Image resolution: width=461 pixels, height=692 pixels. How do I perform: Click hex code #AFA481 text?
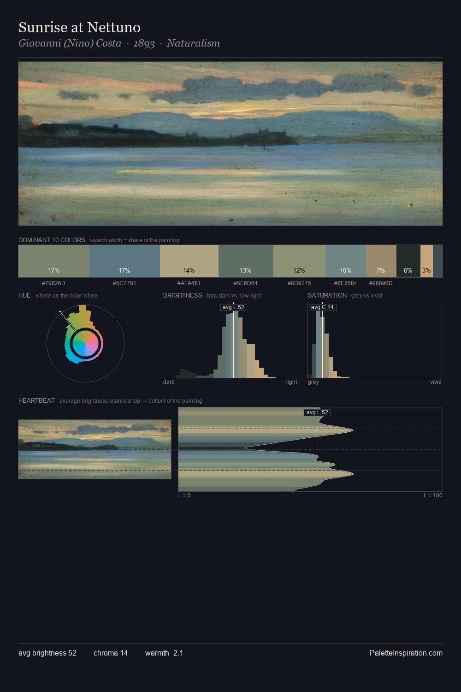189,283
